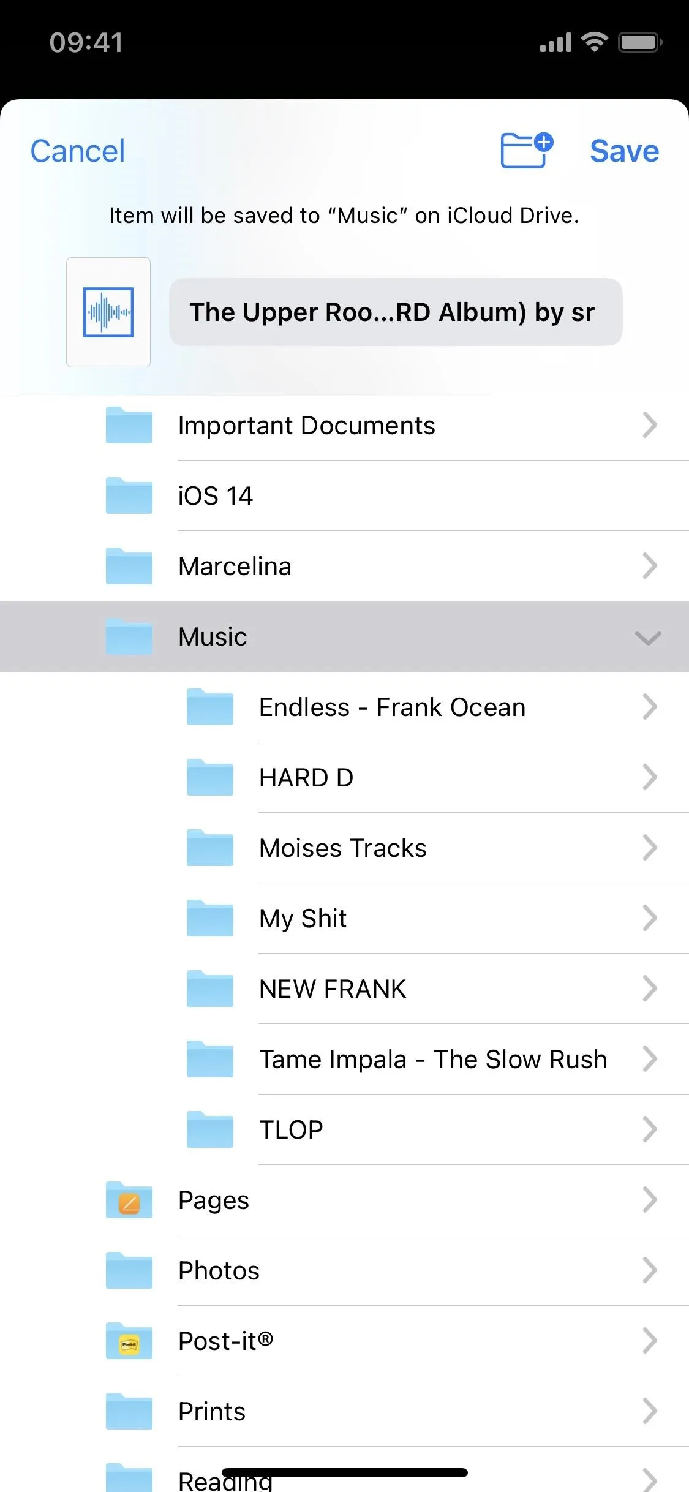Expand Tame Impala - The Slow Rush chevron
Image resolution: width=689 pixels, height=1492 pixels.
click(650, 1059)
